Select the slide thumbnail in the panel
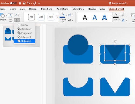135x104 pixels. coord(21,36)
